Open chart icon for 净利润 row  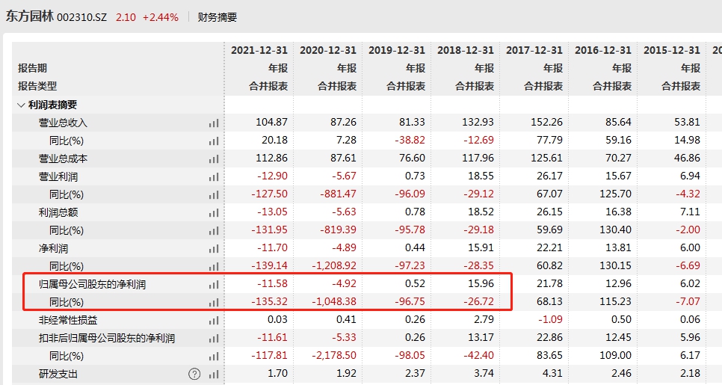[213, 249]
